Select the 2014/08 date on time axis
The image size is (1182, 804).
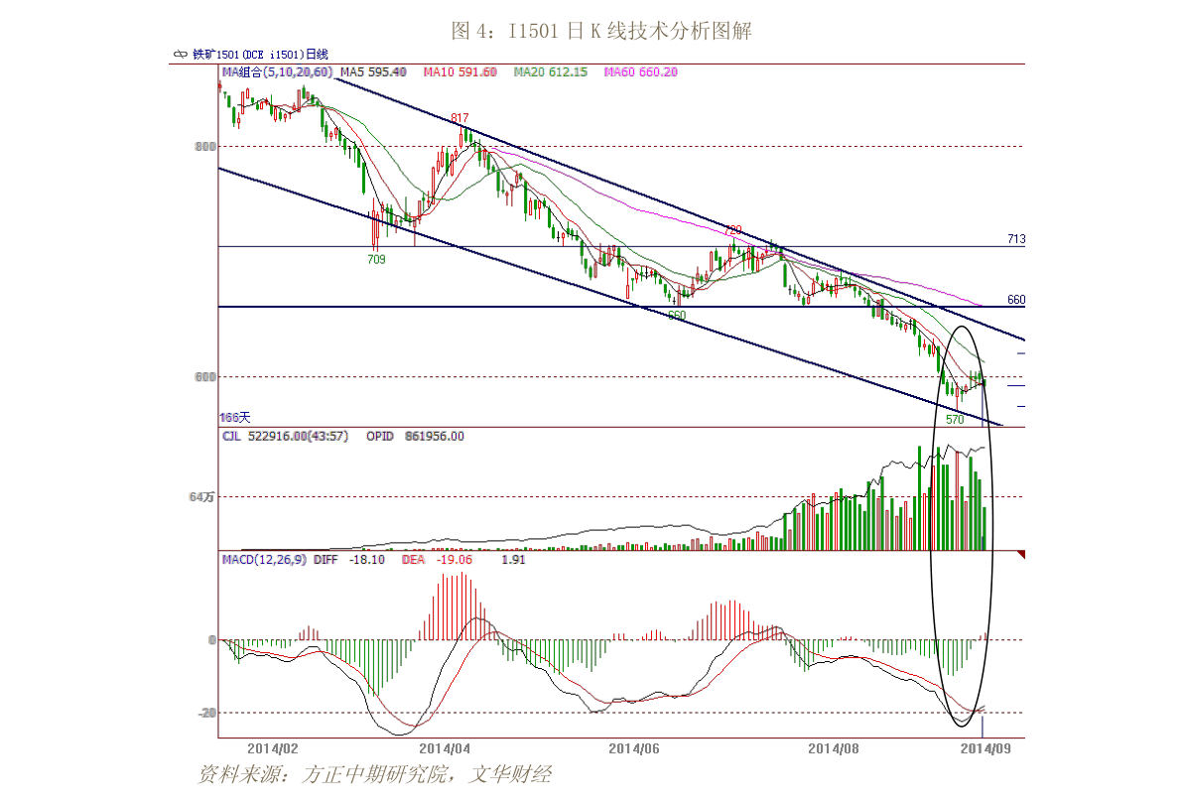click(x=833, y=749)
